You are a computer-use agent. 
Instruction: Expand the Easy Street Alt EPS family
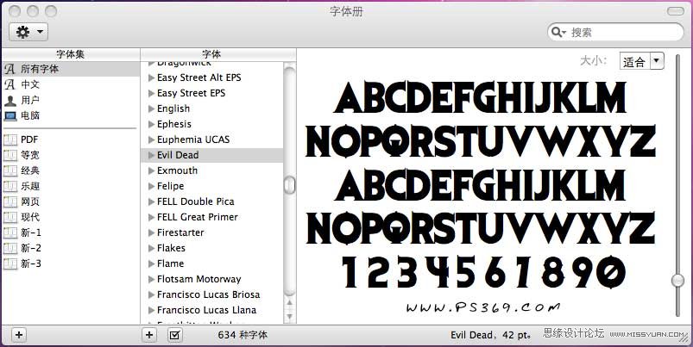coord(151,78)
